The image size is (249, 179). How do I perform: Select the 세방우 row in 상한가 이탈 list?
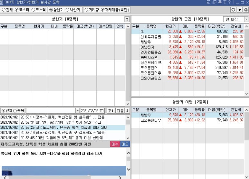pyautogui.click(x=188, y=115)
